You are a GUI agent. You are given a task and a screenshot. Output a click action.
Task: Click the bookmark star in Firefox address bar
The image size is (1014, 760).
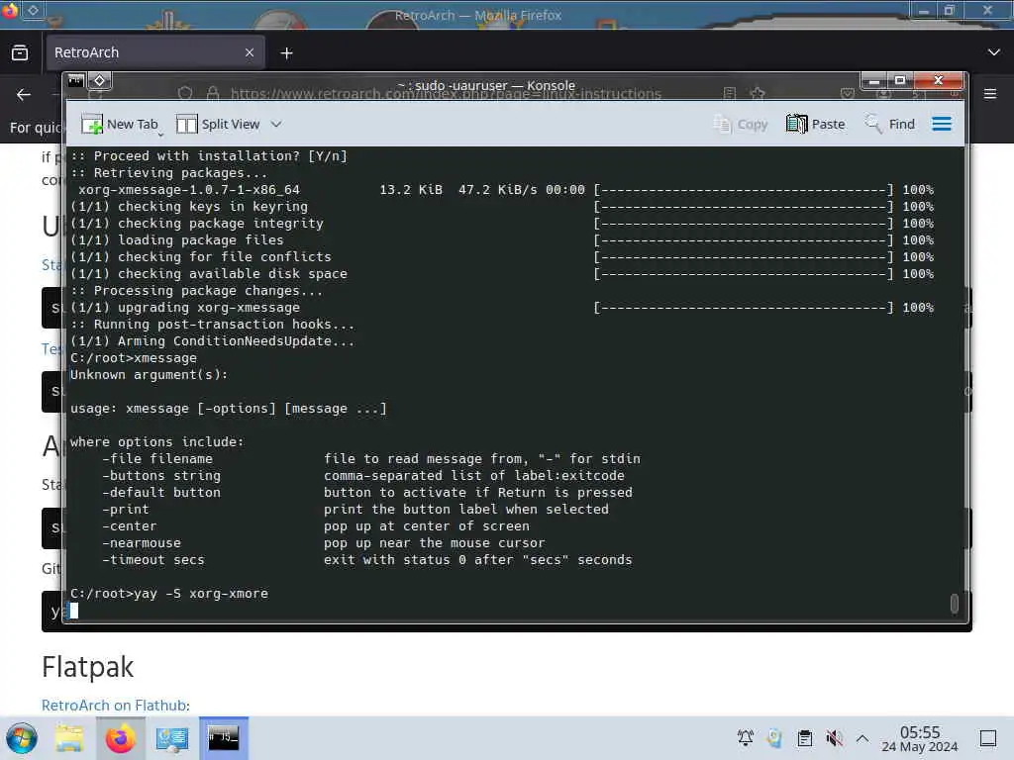[758, 94]
